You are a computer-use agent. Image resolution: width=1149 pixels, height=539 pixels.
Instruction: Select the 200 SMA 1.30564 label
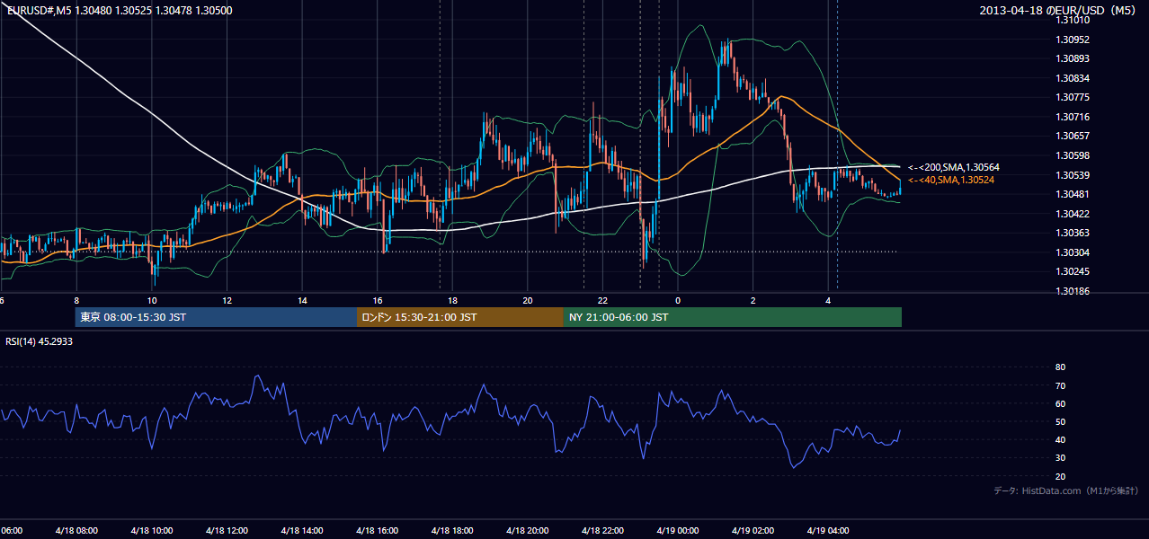954,167
